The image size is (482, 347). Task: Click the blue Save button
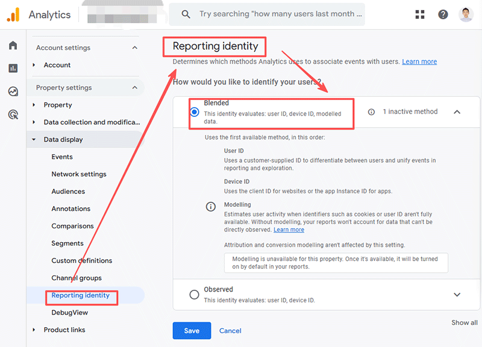(192, 331)
